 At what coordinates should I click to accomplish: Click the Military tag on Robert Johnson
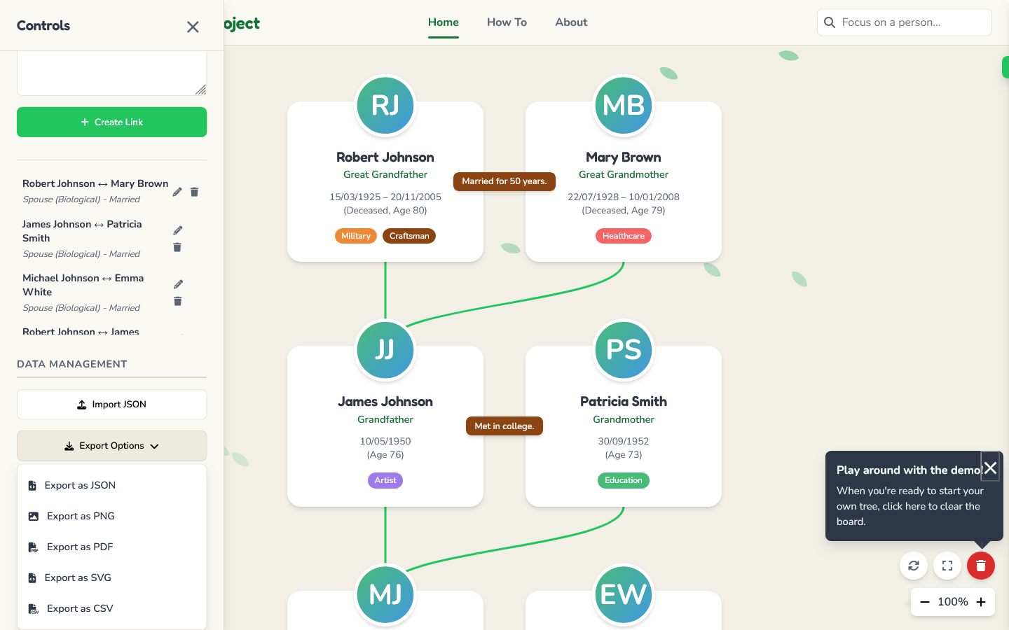coord(356,236)
